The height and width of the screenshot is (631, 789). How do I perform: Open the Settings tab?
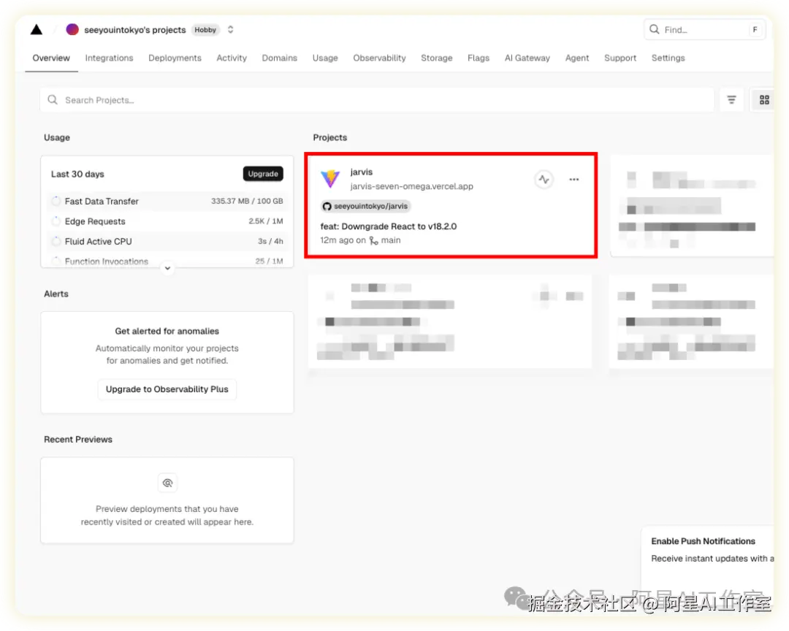668,58
